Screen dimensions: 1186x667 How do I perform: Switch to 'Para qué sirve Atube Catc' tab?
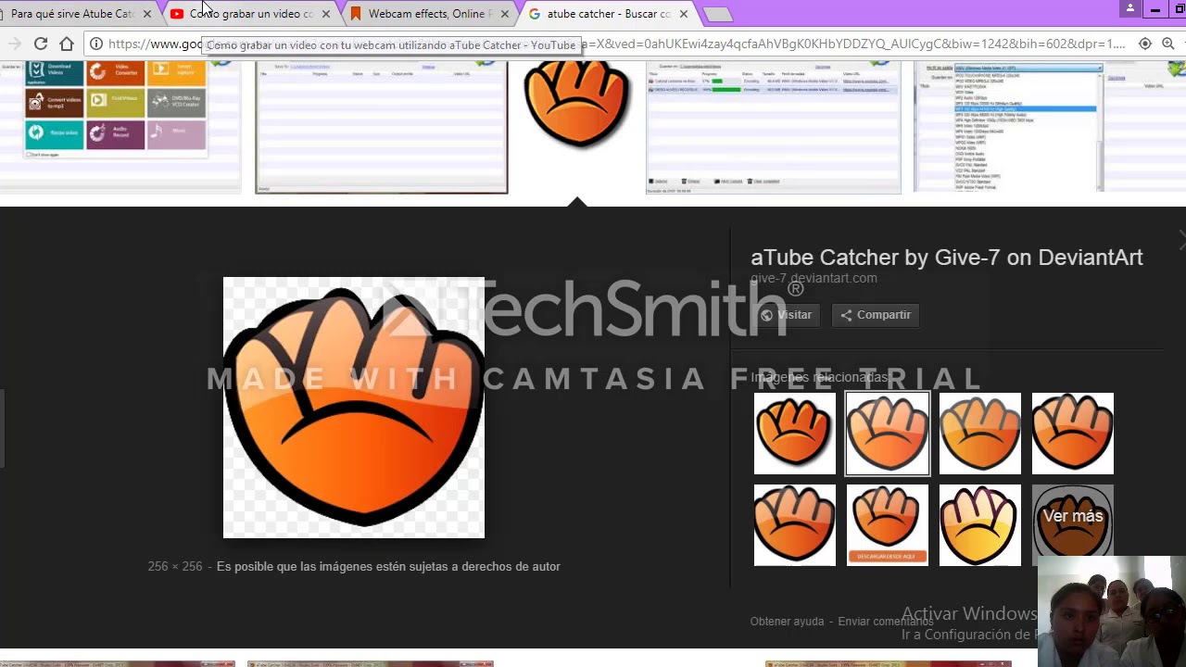(x=72, y=14)
